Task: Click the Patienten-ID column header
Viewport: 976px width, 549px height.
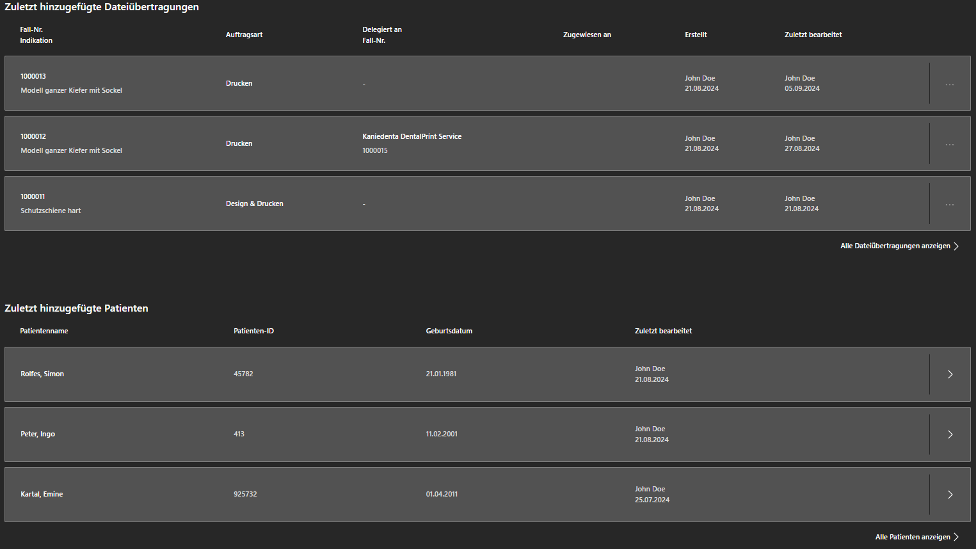Action: pyautogui.click(x=253, y=331)
